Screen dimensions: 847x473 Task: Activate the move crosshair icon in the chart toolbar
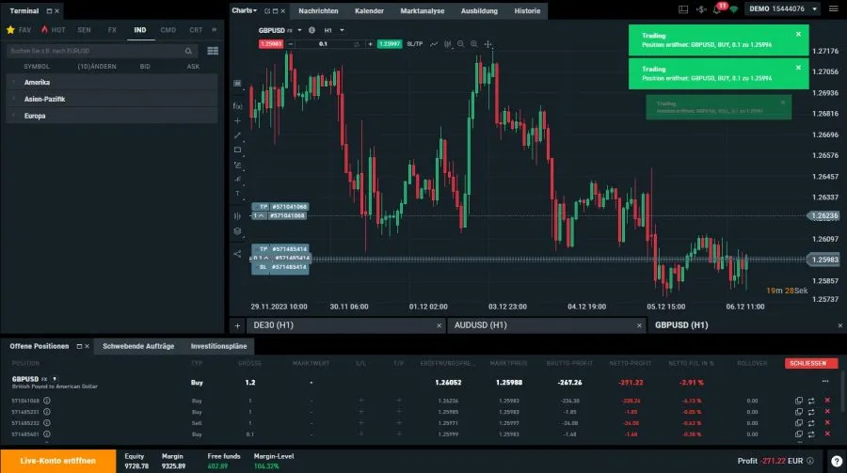[x=487, y=44]
